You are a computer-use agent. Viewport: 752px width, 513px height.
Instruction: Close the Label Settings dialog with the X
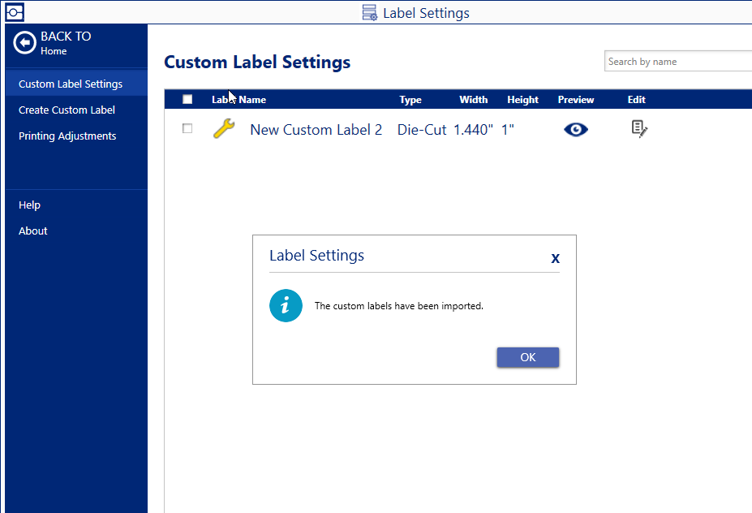pyautogui.click(x=555, y=258)
